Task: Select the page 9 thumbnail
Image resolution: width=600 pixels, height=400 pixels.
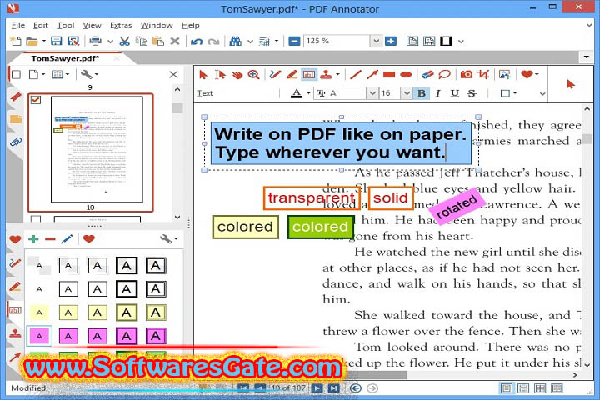Action: click(x=90, y=152)
